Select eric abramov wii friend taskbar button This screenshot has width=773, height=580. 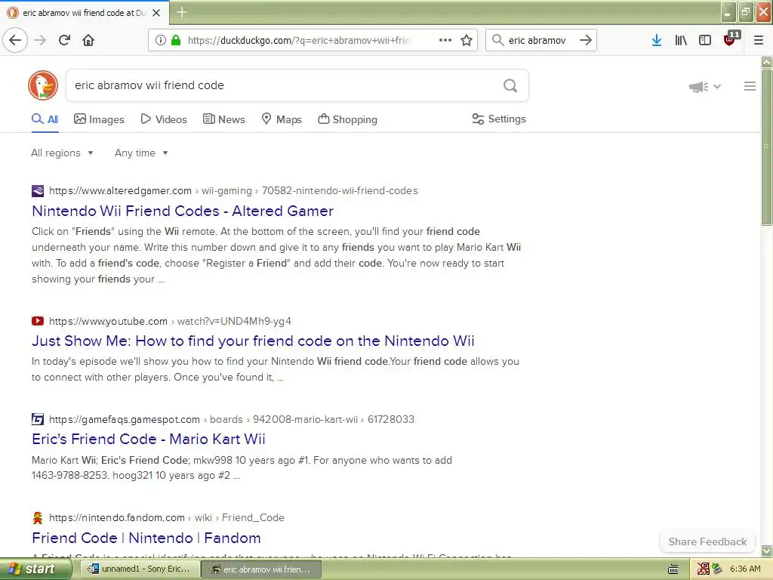[x=262, y=569]
